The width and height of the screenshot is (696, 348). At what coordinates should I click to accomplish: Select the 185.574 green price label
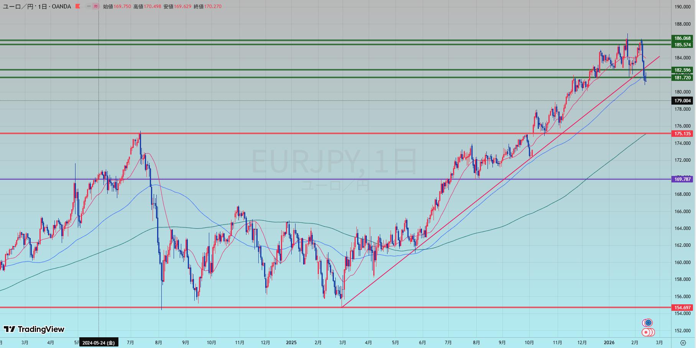pos(683,45)
